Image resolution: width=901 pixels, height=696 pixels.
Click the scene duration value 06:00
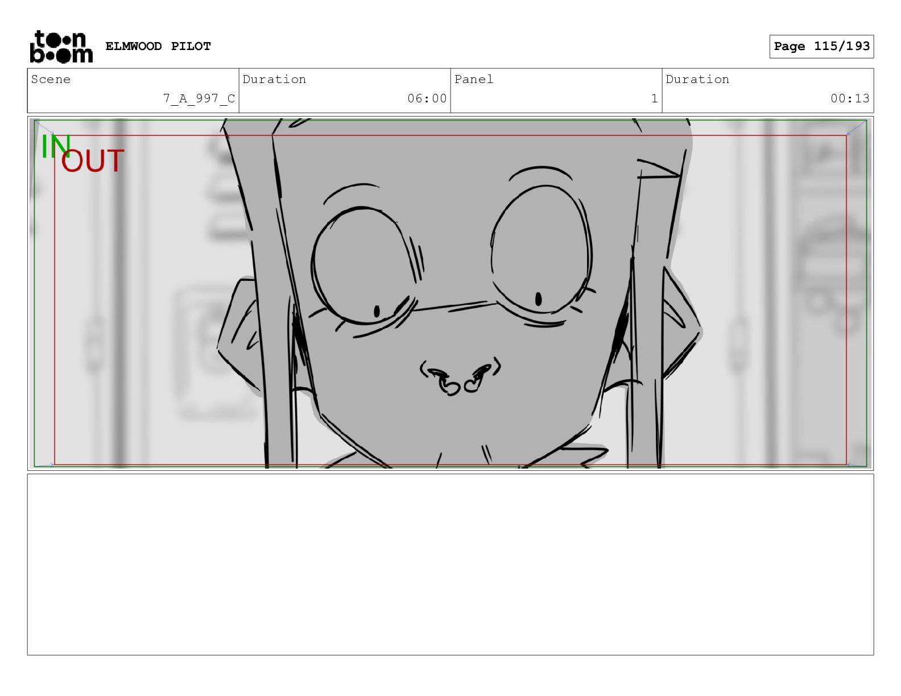pyautogui.click(x=427, y=98)
